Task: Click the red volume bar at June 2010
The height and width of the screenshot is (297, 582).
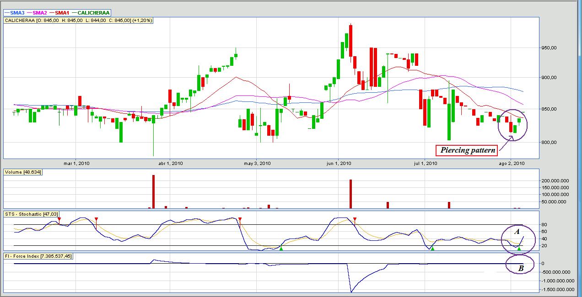Action: pos(350,194)
